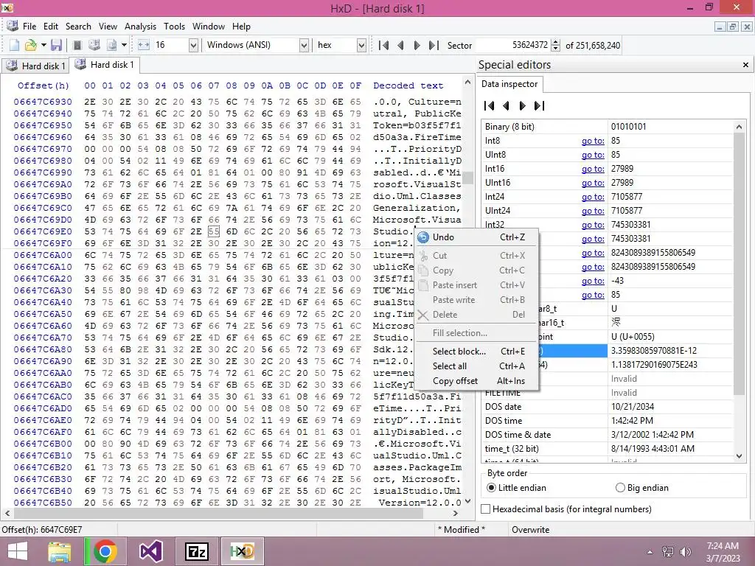Select Big endian byte order
755x566 pixels.
[642, 488]
